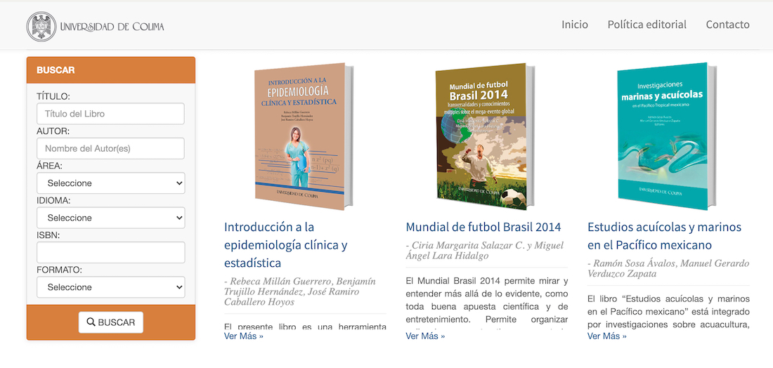This screenshot has width=773, height=368.
Task: Click the authors line 'Ramón Sosa Ávalos'
Action: tap(668, 268)
